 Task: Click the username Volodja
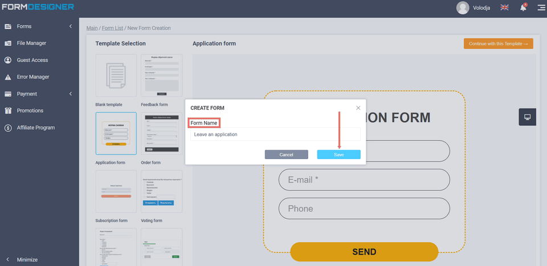(x=481, y=7)
